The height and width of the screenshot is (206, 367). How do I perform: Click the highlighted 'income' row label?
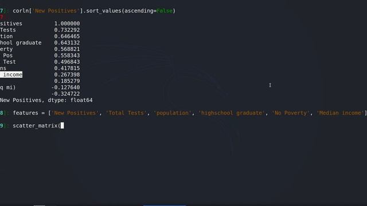click(x=11, y=74)
